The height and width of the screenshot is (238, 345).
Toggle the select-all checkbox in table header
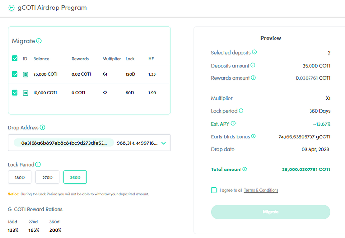(15, 58)
